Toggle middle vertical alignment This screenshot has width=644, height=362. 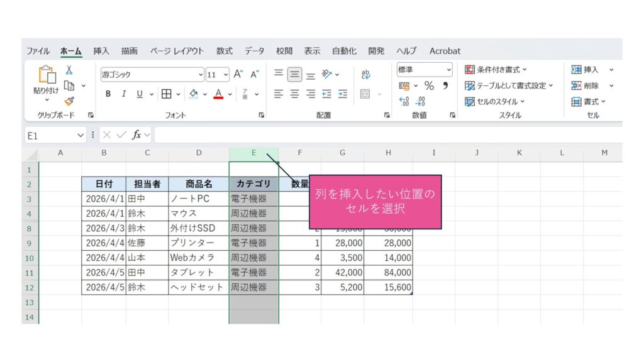294,74
